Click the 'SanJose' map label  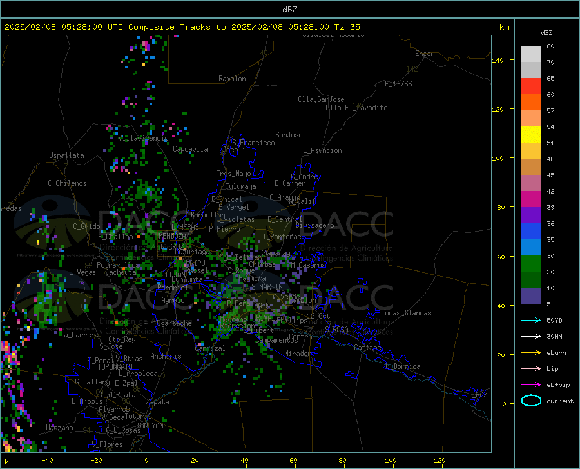coord(289,135)
